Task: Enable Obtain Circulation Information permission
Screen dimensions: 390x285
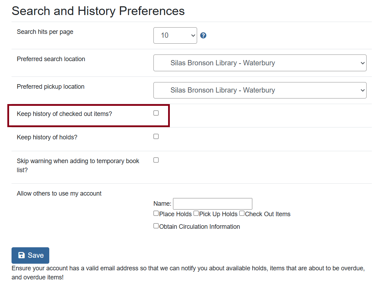Action: point(156,226)
